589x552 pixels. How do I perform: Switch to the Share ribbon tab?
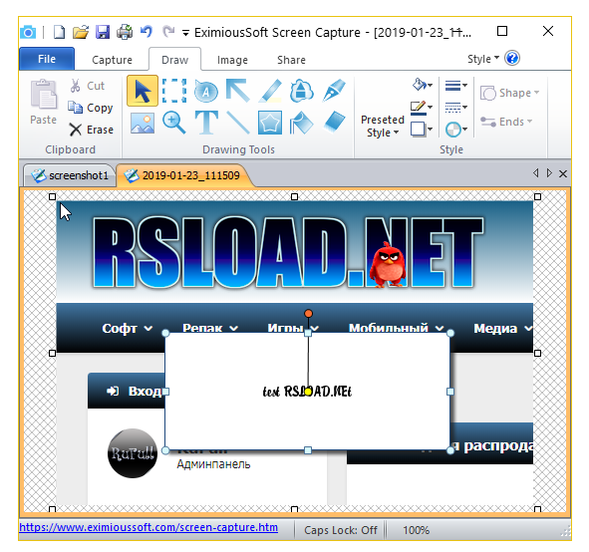coord(291,60)
